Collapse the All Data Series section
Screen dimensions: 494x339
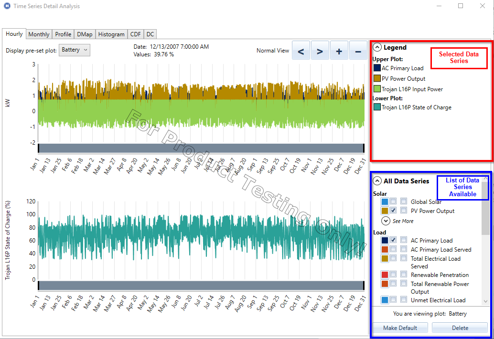377,181
